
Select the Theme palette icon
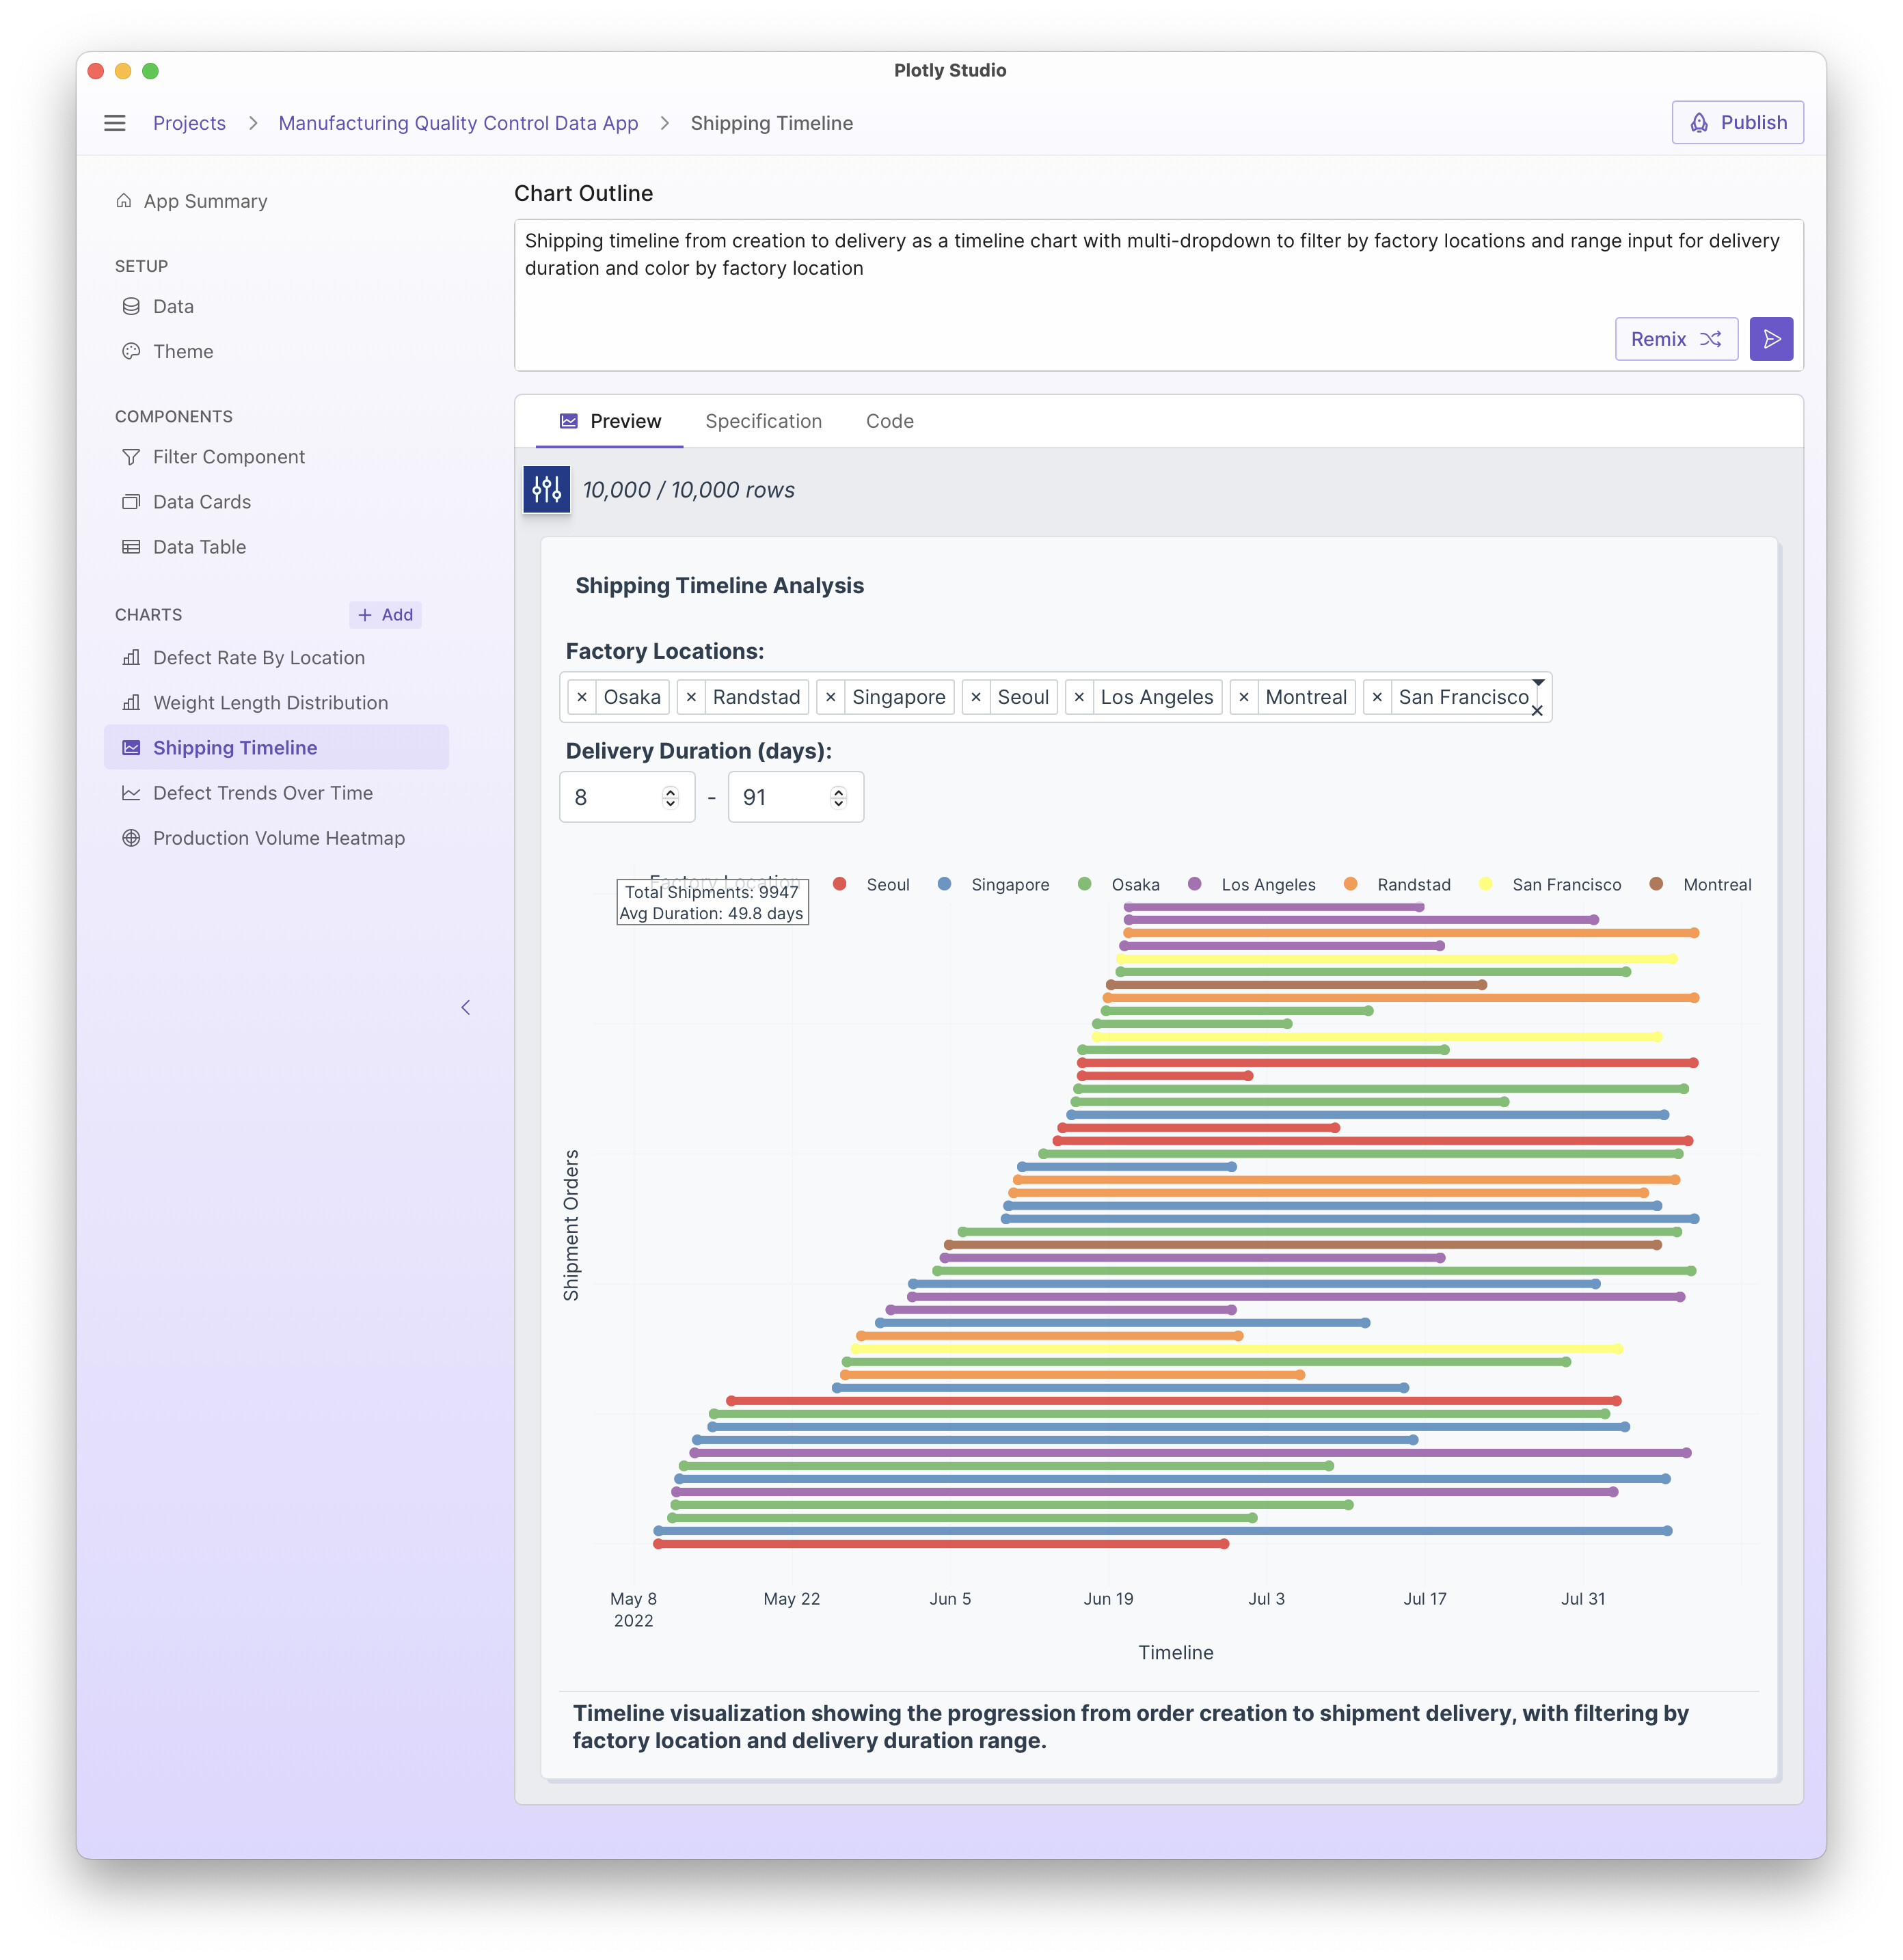(x=131, y=351)
